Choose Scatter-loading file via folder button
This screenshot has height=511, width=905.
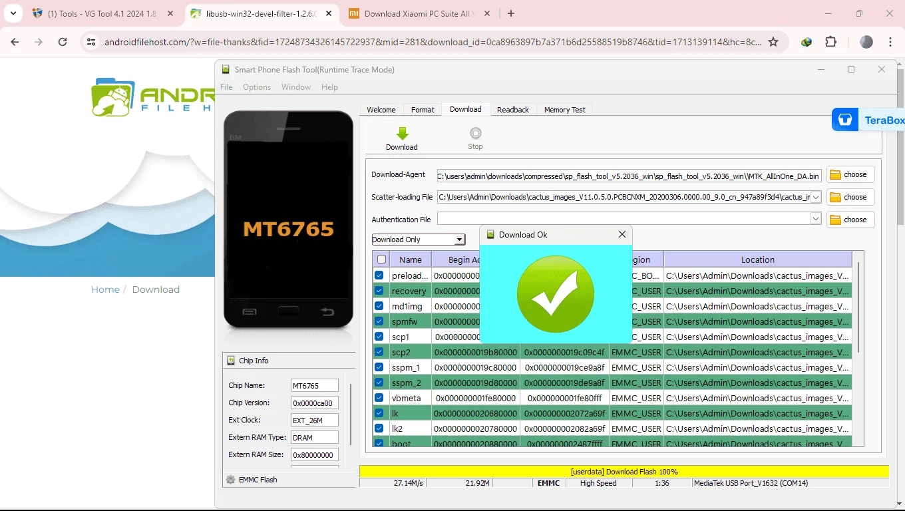tap(850, 198)
